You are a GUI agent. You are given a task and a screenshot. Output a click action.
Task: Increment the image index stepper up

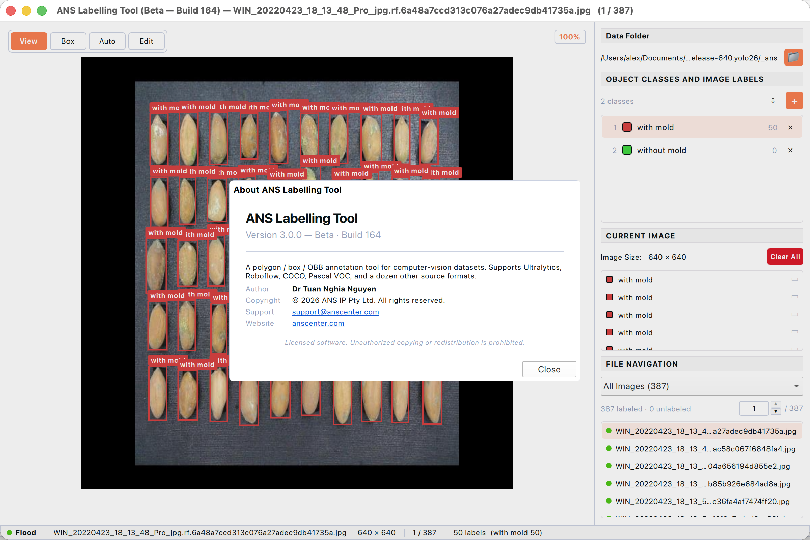[x=776, y=404]
